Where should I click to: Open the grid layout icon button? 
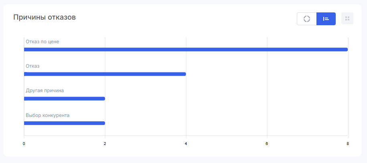347,18
